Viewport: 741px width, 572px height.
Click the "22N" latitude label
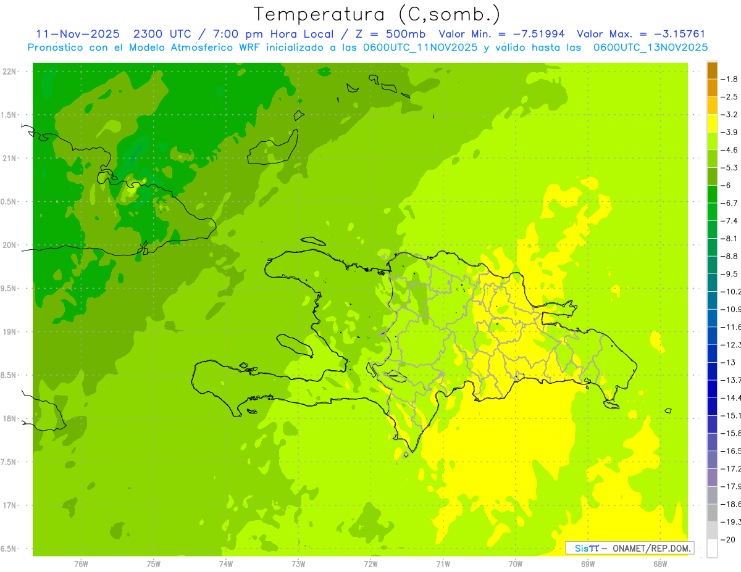9,72
